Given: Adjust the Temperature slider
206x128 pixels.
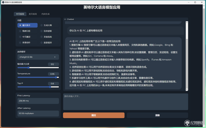Looking at the screenshot, I should point(38,77).
